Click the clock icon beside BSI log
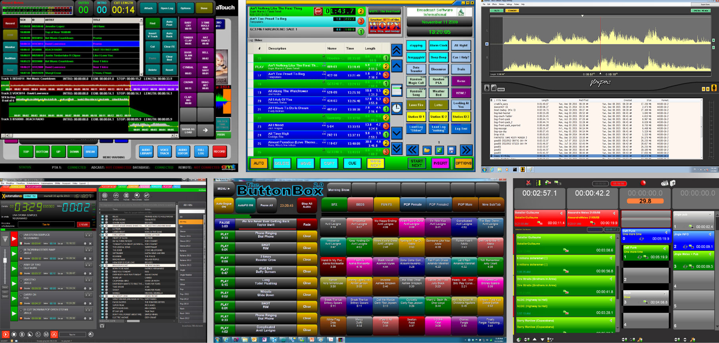 pyautogui.click(x=397, y=108)
